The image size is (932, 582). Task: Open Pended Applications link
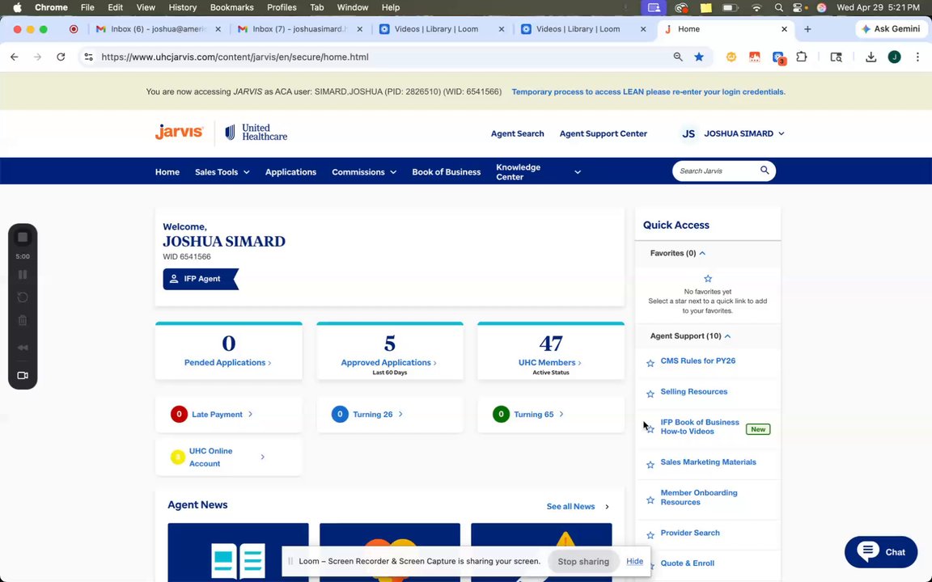(x=227, y=362)
